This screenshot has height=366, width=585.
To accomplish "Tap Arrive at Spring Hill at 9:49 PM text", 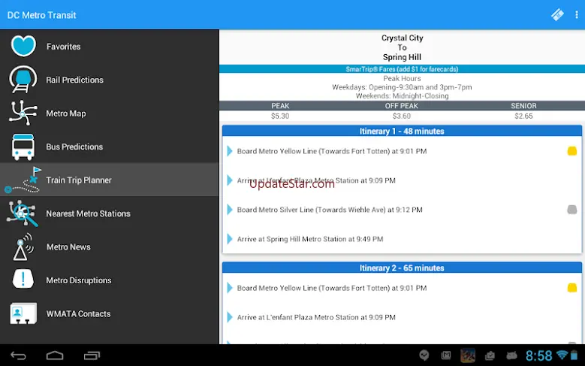I will 310,239.
